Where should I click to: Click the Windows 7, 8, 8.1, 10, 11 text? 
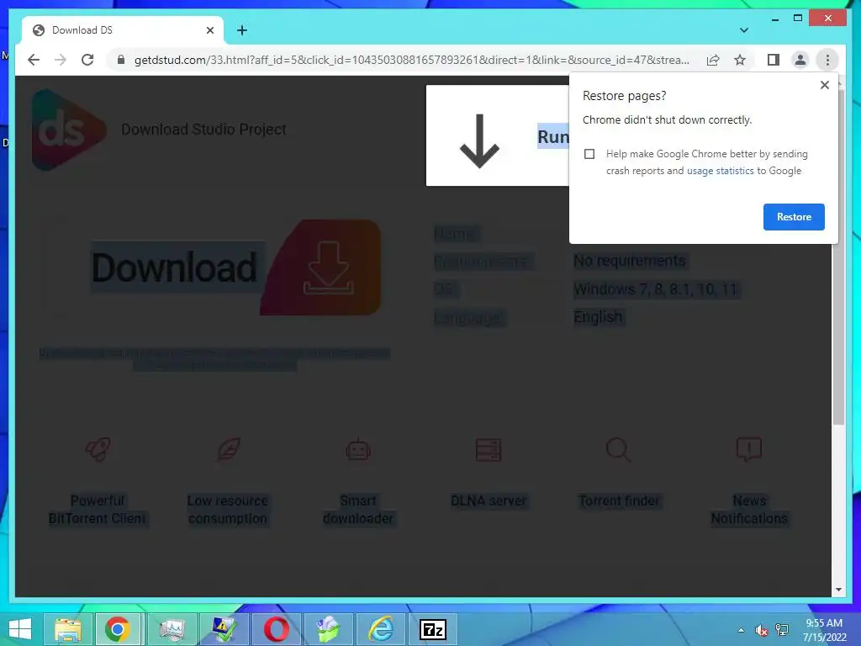(656, 289)
